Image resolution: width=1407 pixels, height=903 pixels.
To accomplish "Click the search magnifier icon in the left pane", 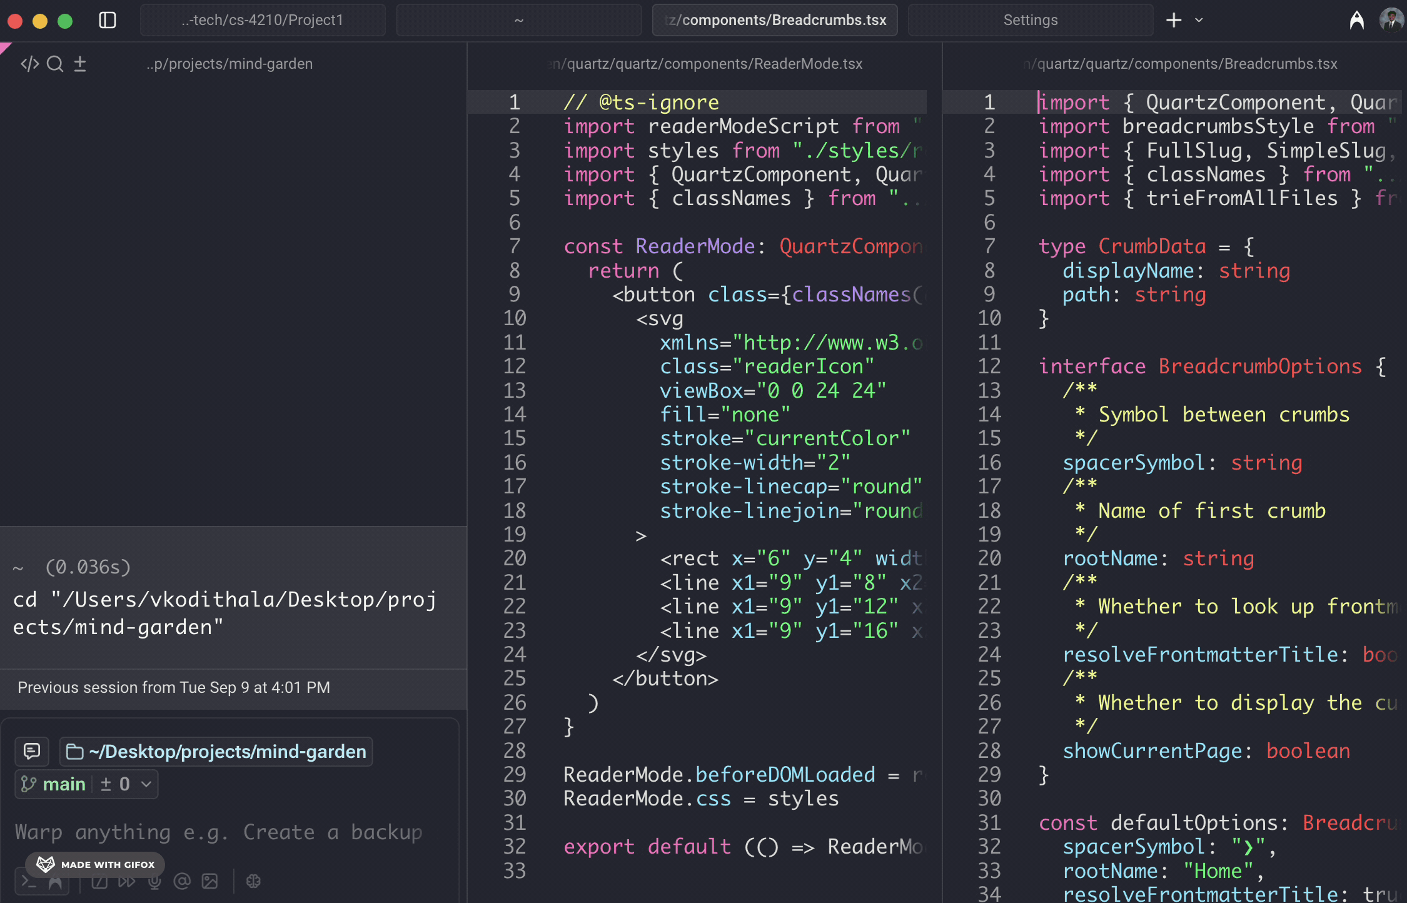I will pos(55,64).
